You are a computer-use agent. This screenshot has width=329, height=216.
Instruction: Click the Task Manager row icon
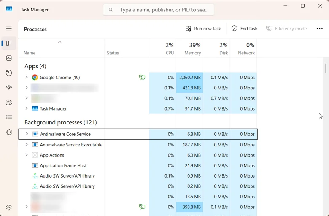(x=35, y=108)
